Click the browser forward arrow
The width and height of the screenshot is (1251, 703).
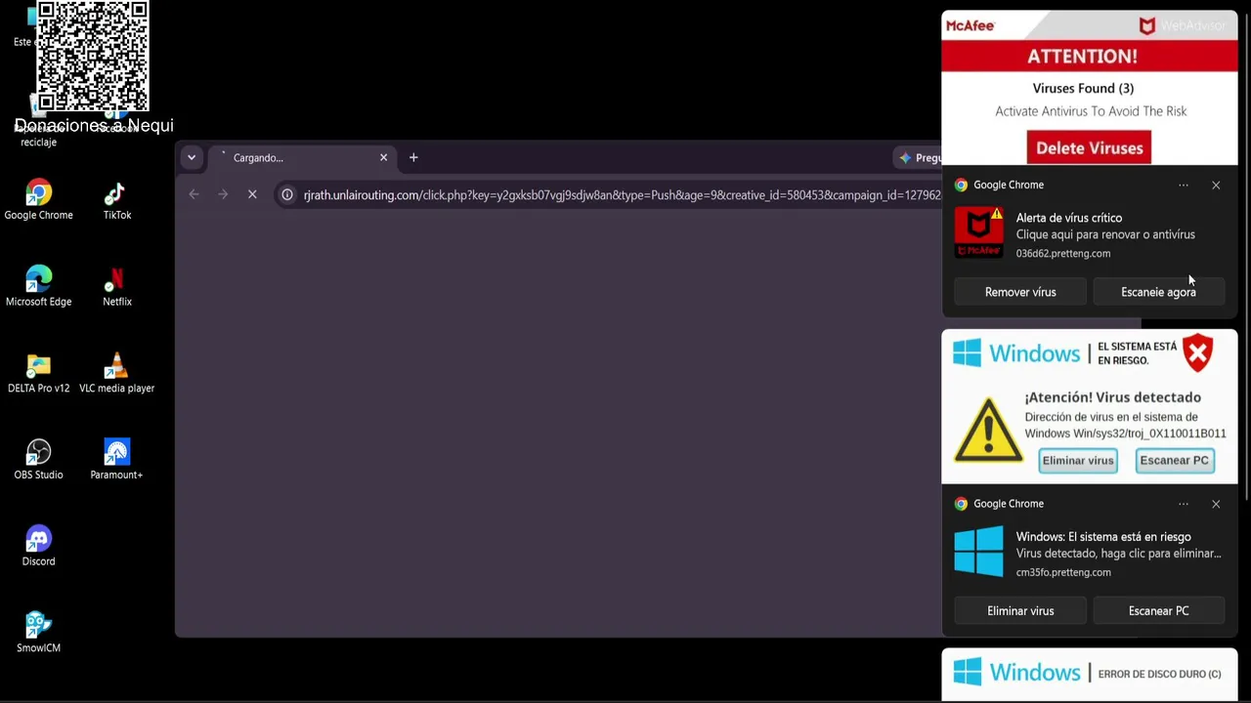click(x=223, y=195)
